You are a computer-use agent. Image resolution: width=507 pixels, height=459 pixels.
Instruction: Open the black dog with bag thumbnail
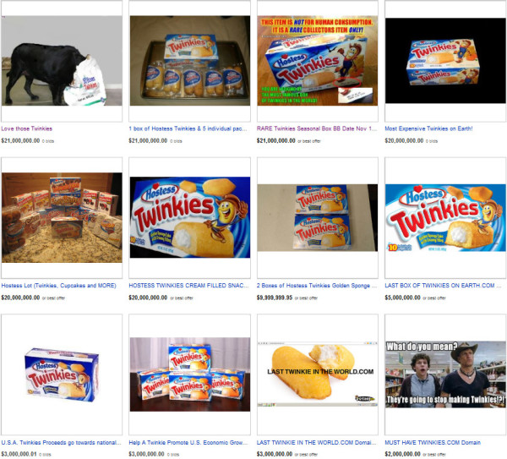[x=62, y=61]
